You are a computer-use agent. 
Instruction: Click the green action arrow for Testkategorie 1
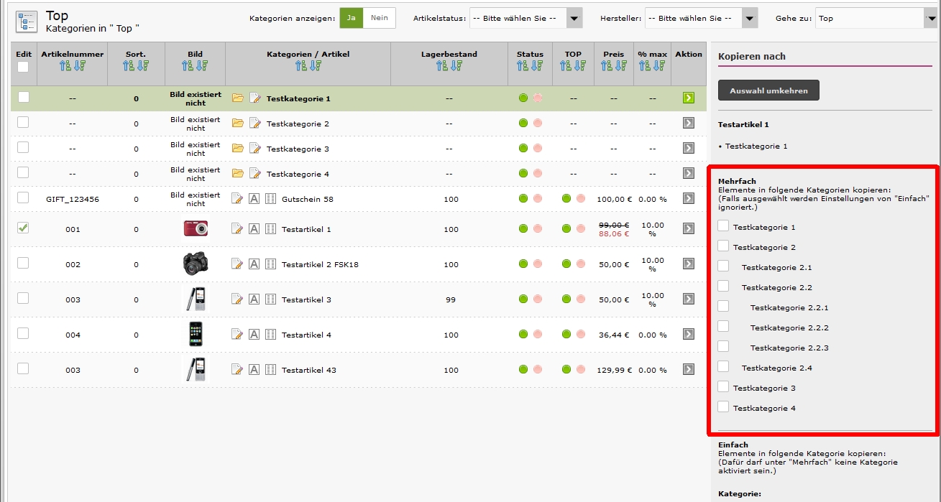(689, 98)
